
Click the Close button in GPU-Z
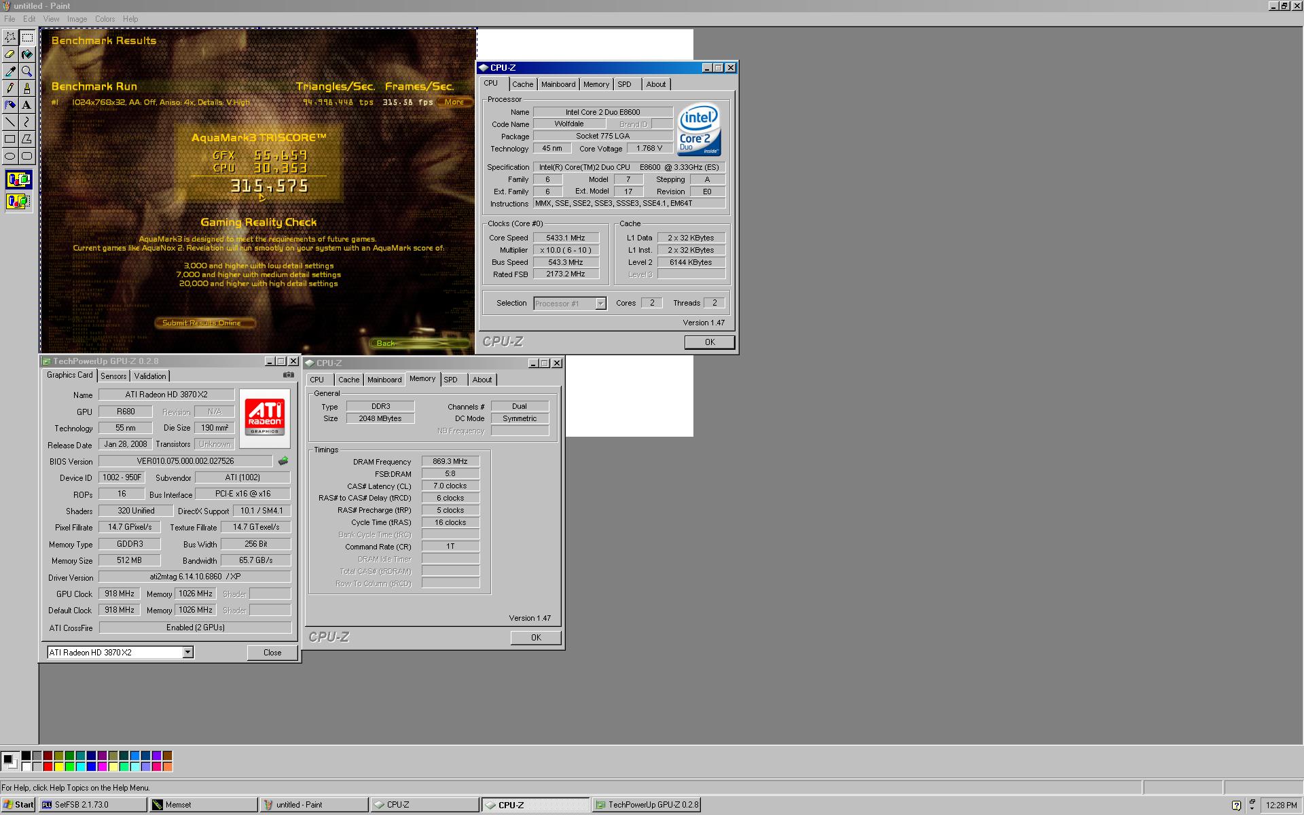(272, 653)
